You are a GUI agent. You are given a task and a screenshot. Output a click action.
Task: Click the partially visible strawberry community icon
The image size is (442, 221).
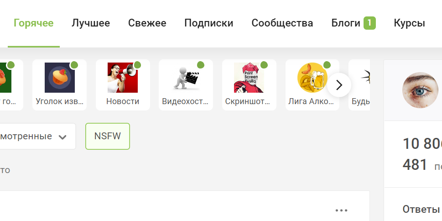click(5, 78)
